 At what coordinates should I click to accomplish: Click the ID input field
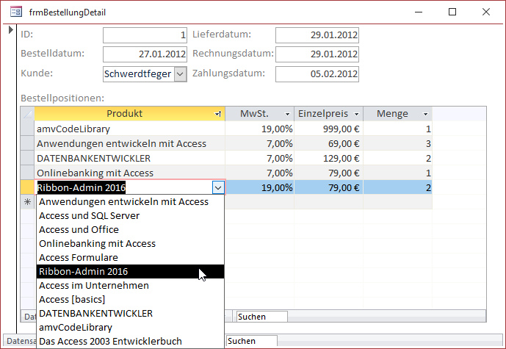pos(145,35)
